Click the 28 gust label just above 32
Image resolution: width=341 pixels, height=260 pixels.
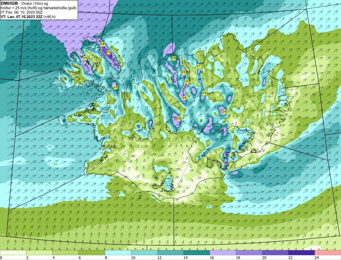pyautogui.click(x=183, y=72)
